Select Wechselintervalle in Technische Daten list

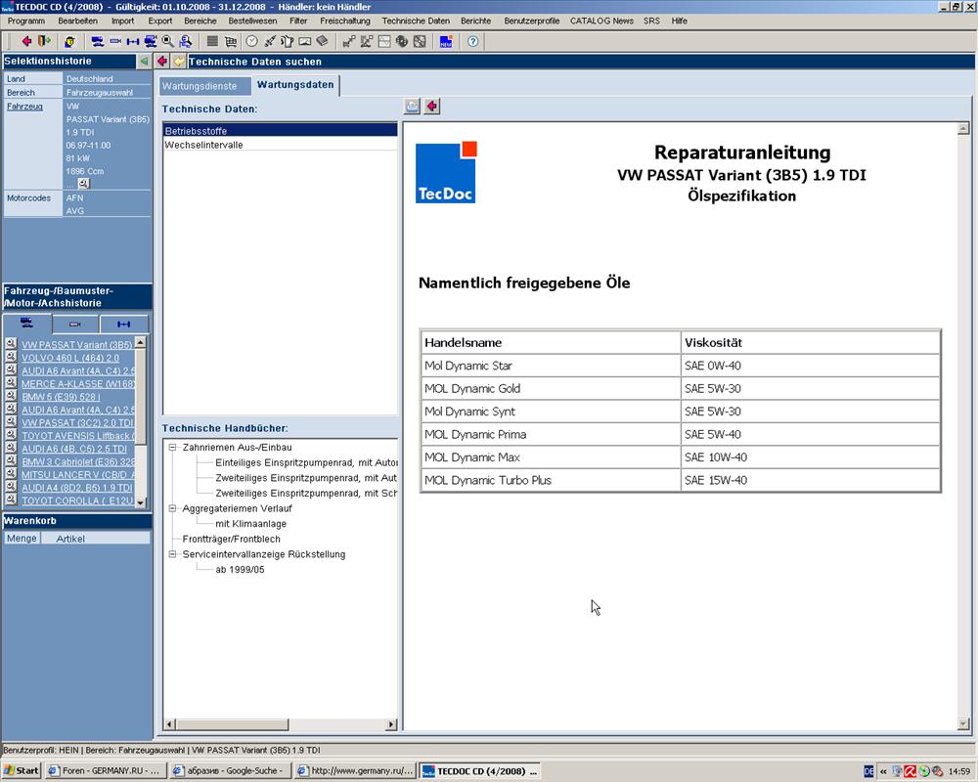pos(203,145)
